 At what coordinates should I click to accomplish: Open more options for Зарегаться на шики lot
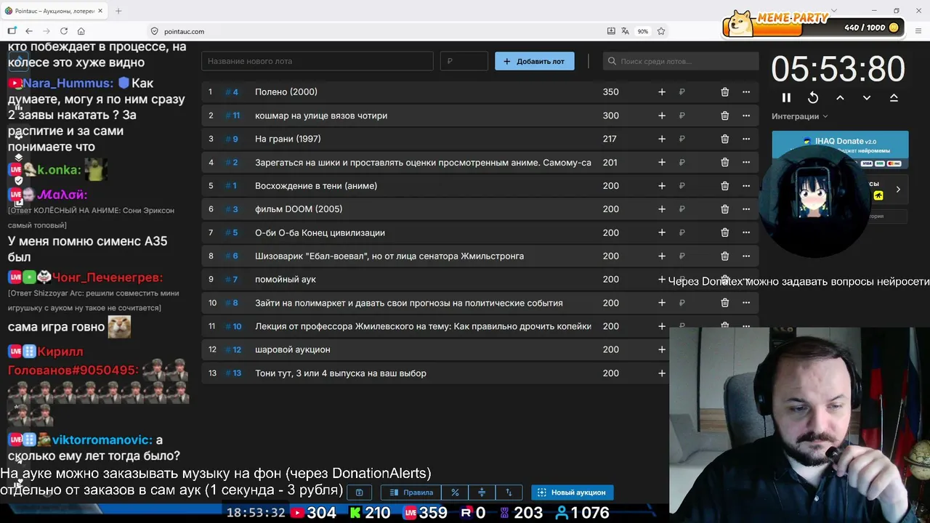pyautogui.click(x=746, y=162)
